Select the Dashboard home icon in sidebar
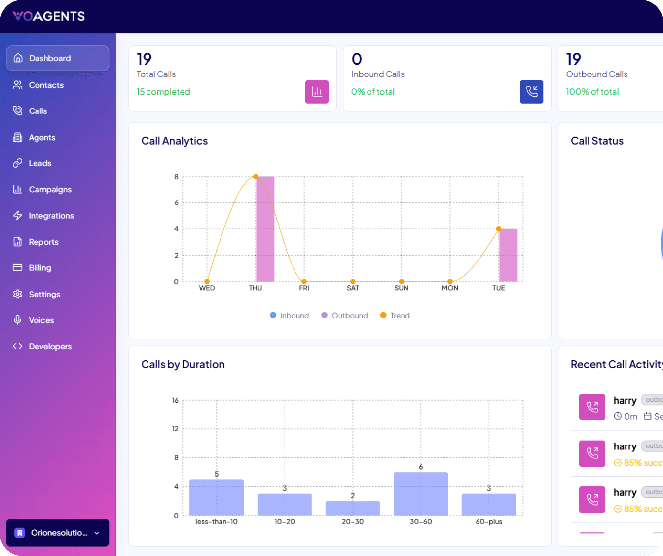The width and height of the screenshot is (663, 556). pos(18,58)
